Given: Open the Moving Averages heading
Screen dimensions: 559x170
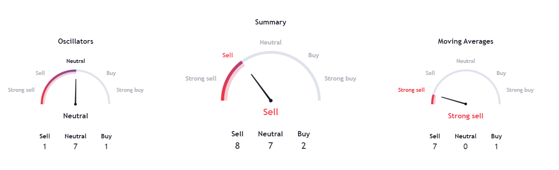Looking at the screenshot, I should click(465, 41).
